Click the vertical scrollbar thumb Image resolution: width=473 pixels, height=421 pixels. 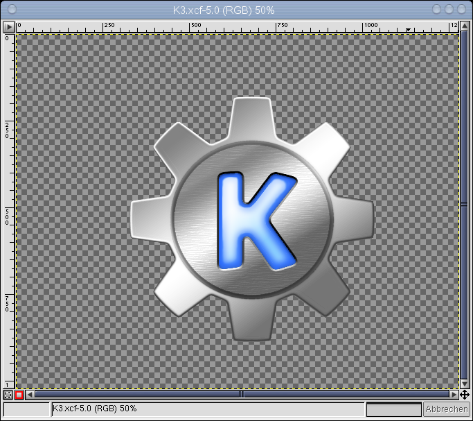click(x=465, y=205)
